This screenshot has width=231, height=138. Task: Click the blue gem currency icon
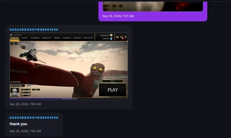(111, 38)
